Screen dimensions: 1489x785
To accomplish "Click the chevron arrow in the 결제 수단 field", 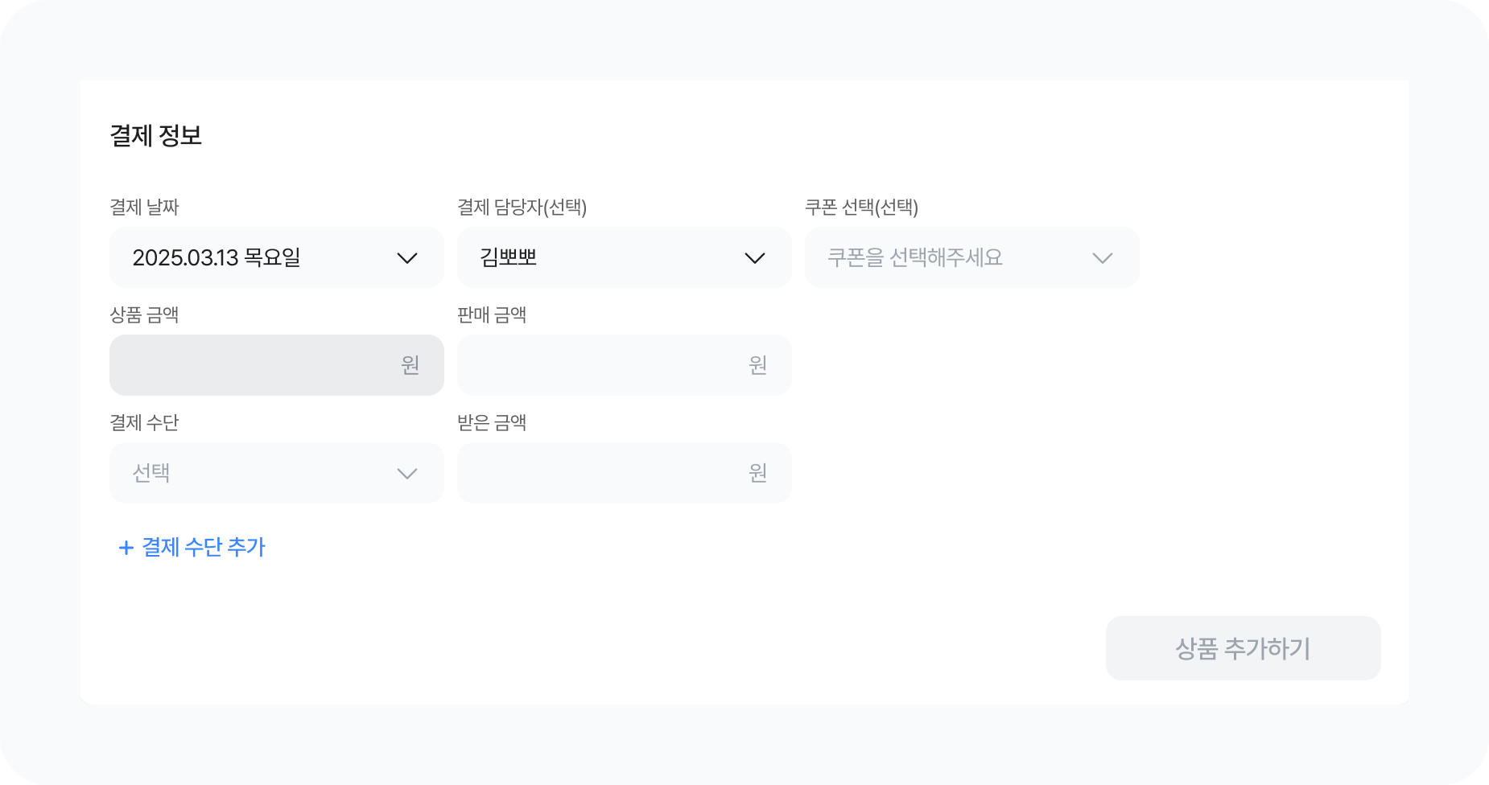I will (407, 474).
